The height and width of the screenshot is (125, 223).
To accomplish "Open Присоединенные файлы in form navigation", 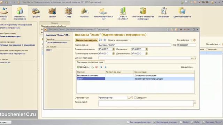I will 56,42.
